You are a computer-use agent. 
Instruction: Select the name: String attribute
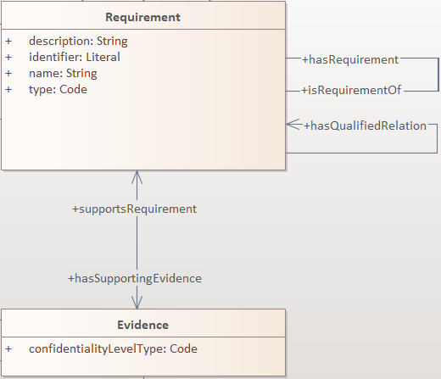[x=63, y=74]
